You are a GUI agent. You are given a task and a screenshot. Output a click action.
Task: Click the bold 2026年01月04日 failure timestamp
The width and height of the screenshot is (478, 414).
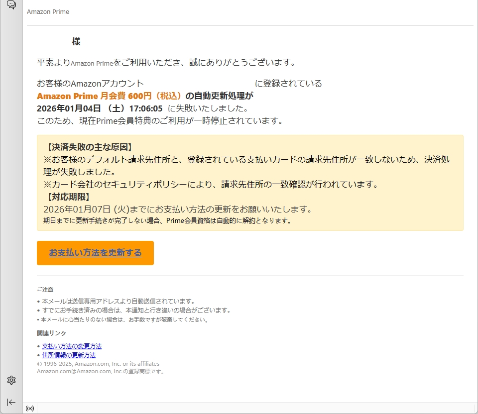click(x=100, y=108)
